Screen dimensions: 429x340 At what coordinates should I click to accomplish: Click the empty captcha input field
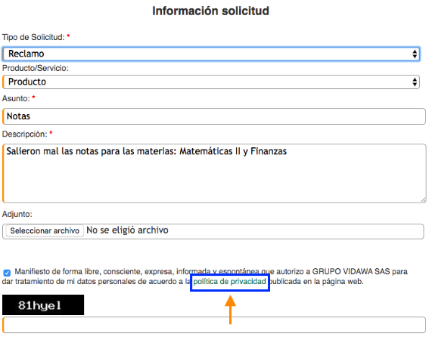click(x=214, y=325)
